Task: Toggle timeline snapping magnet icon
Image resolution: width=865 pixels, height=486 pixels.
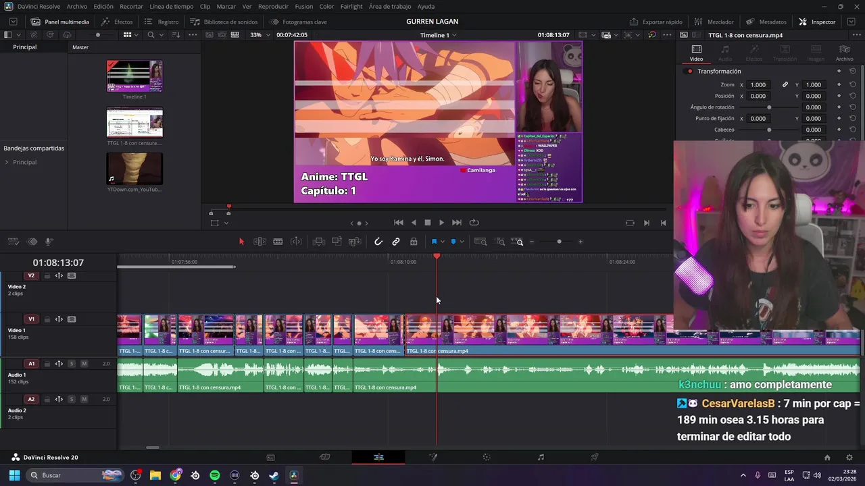Action: tap(378, 242)
